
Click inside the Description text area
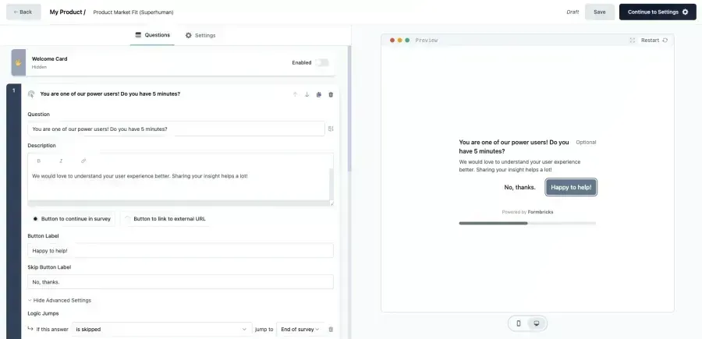pos(179,184)
